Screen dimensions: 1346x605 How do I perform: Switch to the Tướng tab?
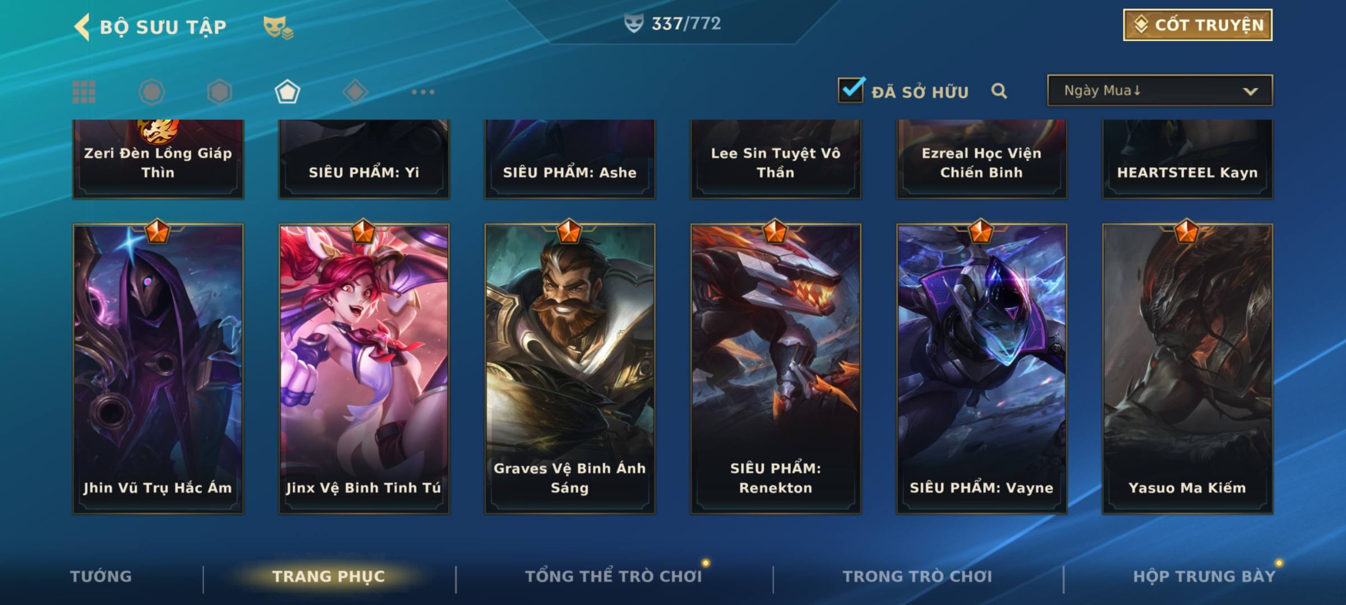(x=101, y=576)
